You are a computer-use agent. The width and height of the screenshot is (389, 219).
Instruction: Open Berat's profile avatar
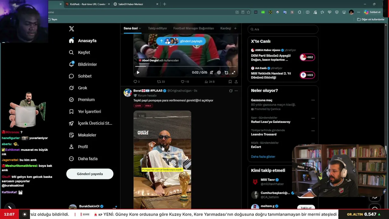point(128,93)
